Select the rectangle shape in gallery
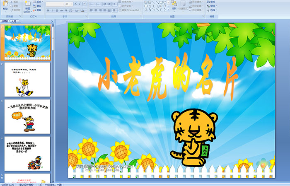The width and height of the screenshot is (290, 186). pyautogui.click(x=161, y=2)
